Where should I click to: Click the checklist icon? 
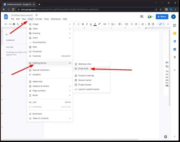132,24
